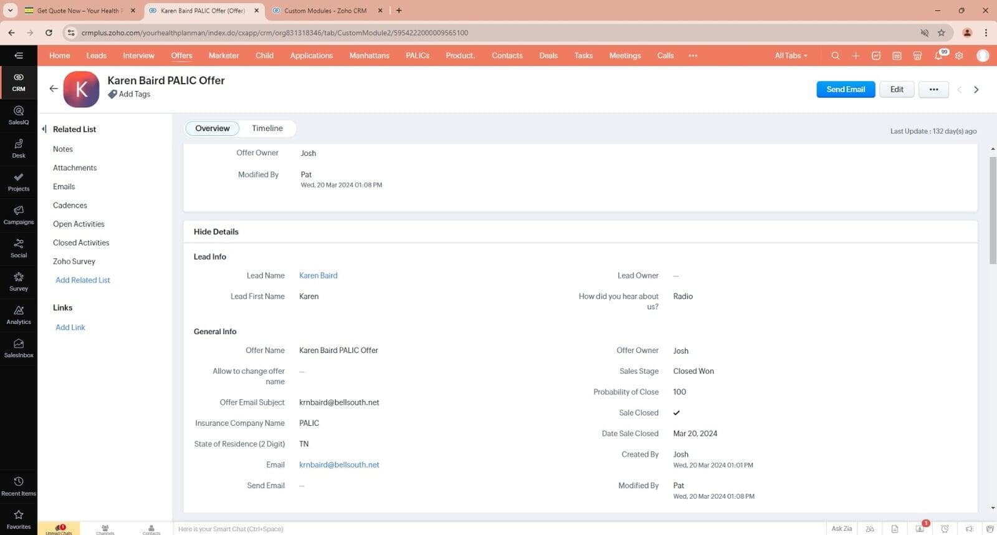Image resolution: width=997 pixels, height=535 pixels.
Task: Open the Offers module tab
Action: (x=181, y=55)
